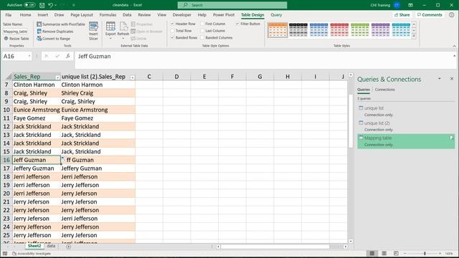Select the unique list query
The image size is (459, 258).
[406, 111]
